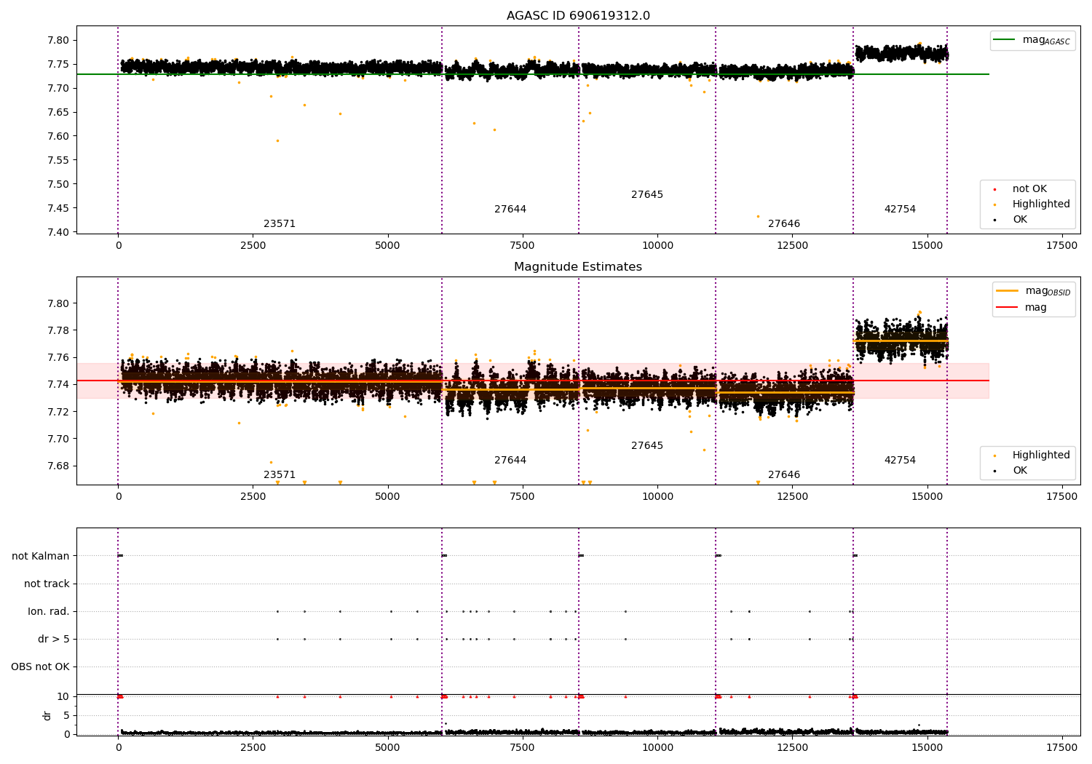1092x764 pixels.
Task: Click OBSID label 27645 in top plot
Action: (647, 195)
